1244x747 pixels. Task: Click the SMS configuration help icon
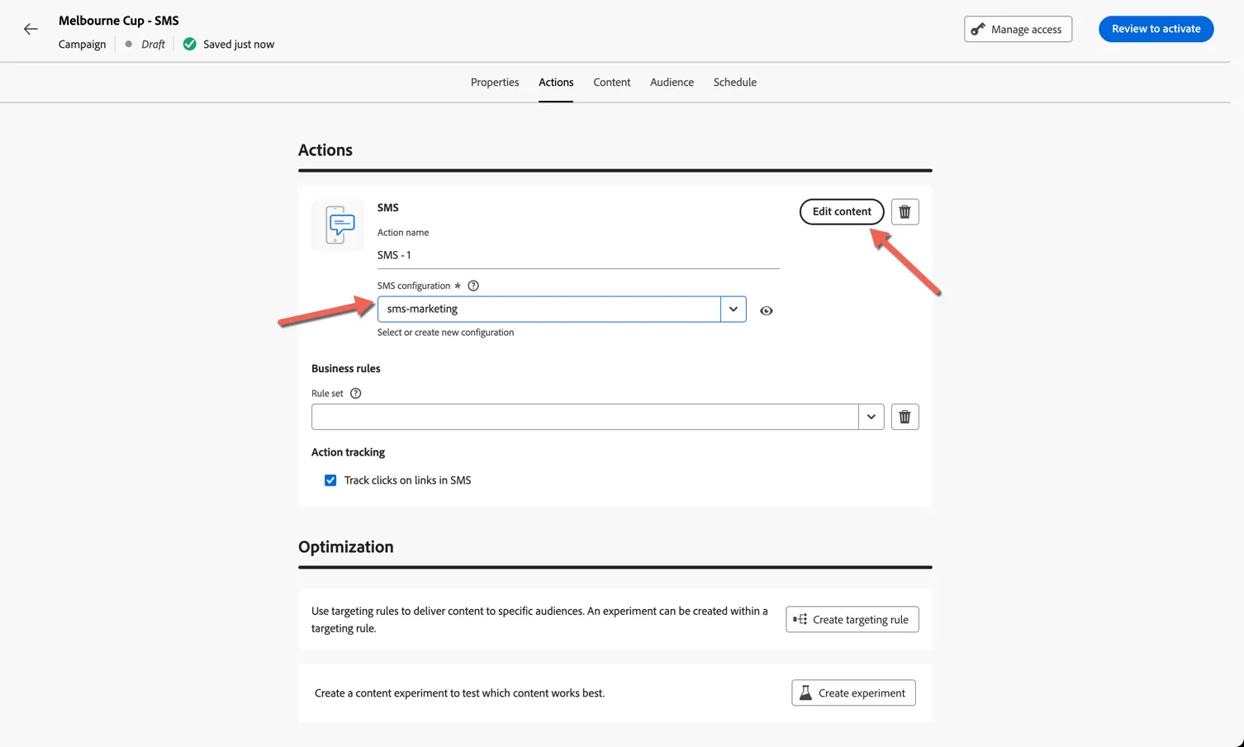coord(473,286)
